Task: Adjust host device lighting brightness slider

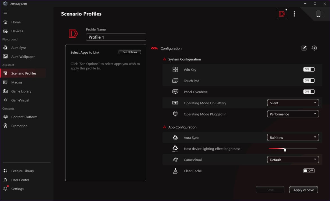Action: click(x=293, y=149)
